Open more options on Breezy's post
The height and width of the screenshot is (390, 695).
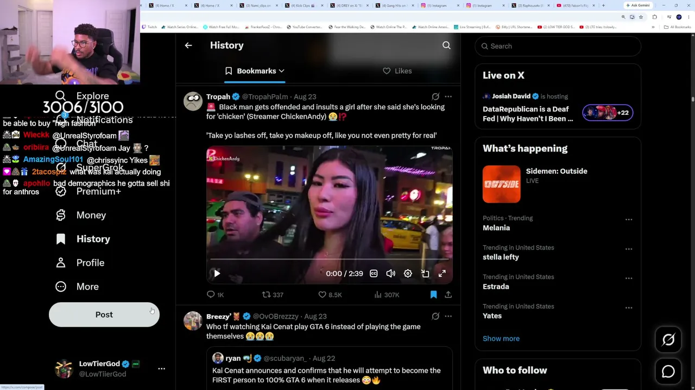pos(448,316)
